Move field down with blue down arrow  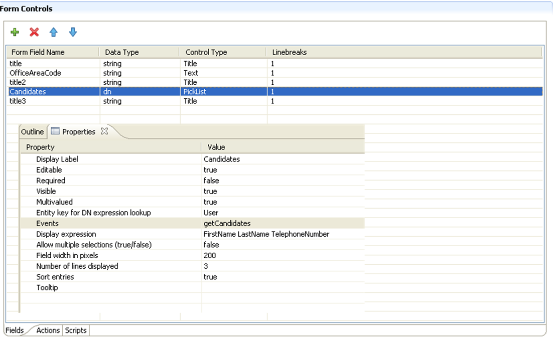[73, 33]
